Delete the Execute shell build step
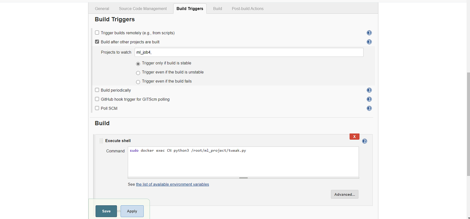This screenshot has height=219, width=470. click(354, 137)
